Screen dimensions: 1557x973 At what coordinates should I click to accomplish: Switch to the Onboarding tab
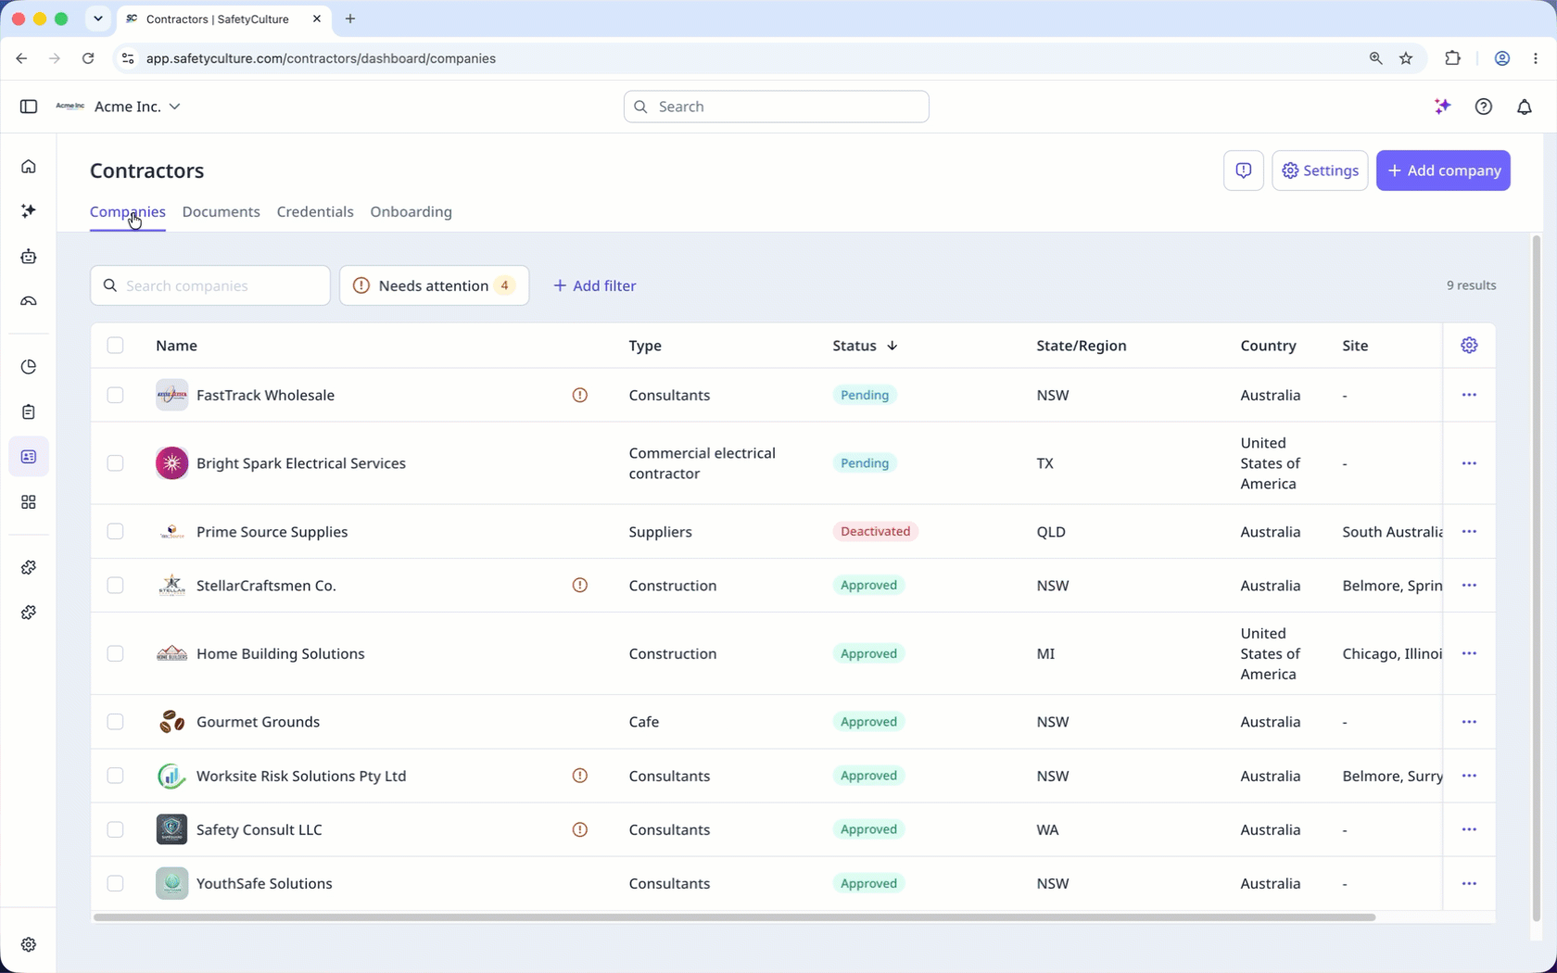(x=411, y=212)
